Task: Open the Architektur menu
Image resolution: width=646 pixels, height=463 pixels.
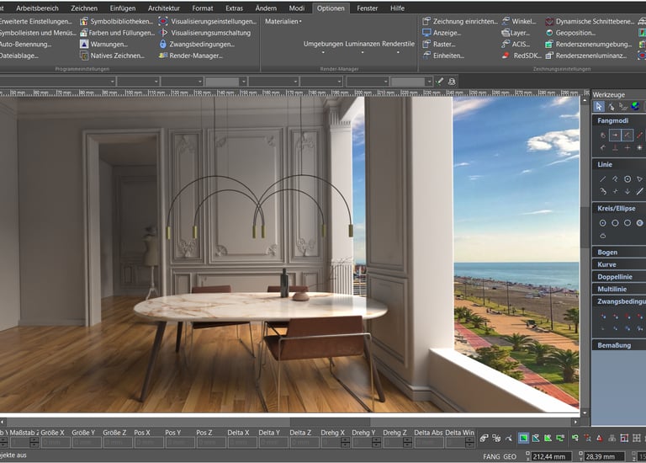Action: pos(164,8)
